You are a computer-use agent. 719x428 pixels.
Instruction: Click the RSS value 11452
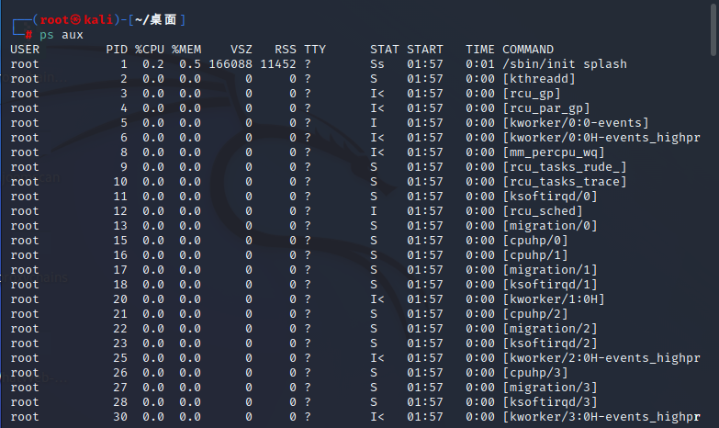[x=276, y=64]
